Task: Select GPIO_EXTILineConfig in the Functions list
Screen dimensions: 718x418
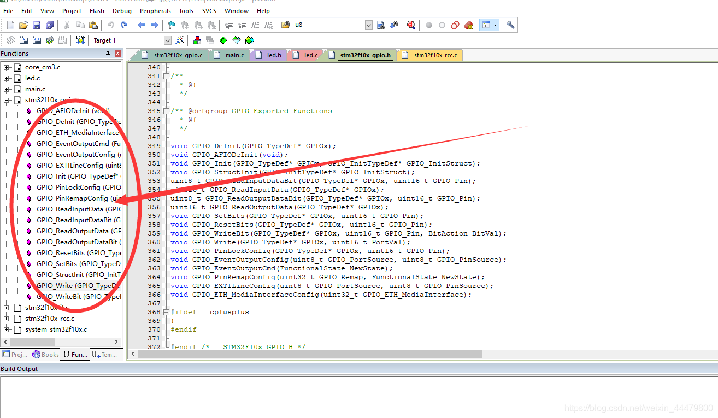Action: [x=78, y=166]
